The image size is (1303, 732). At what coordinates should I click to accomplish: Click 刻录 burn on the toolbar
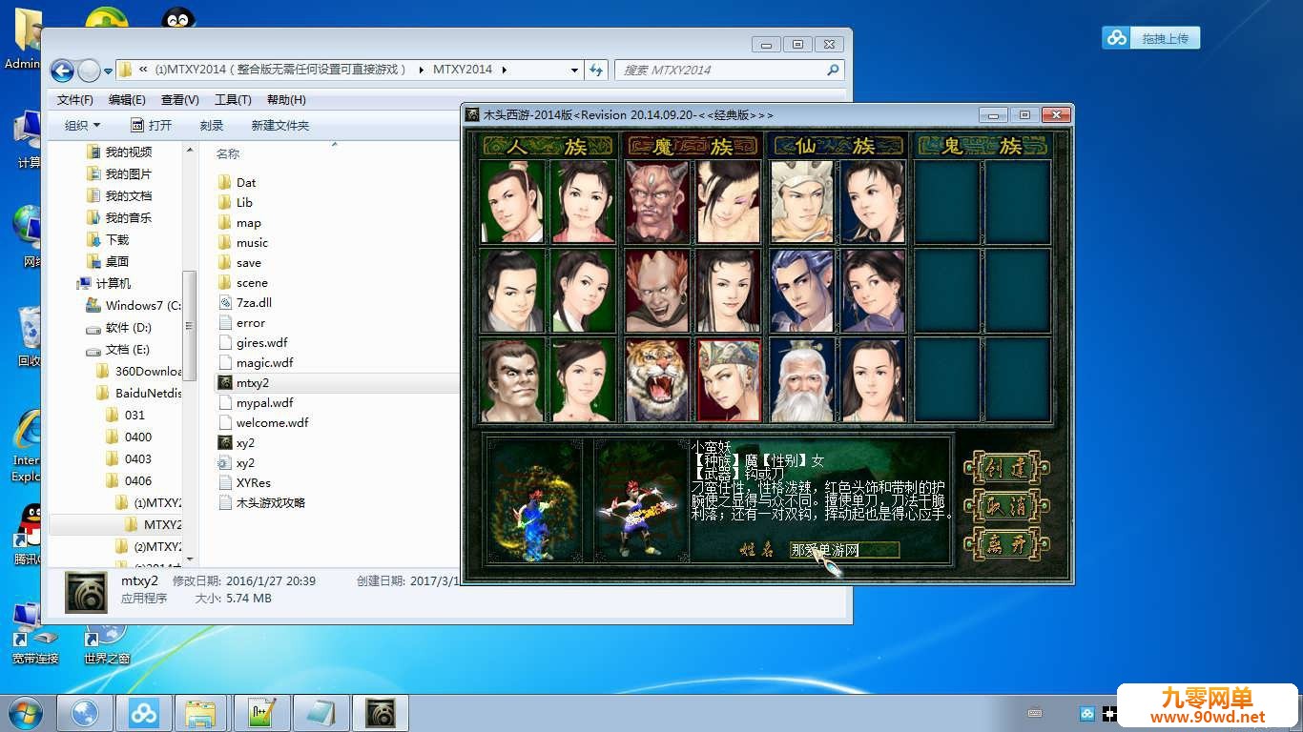point(212,125)
